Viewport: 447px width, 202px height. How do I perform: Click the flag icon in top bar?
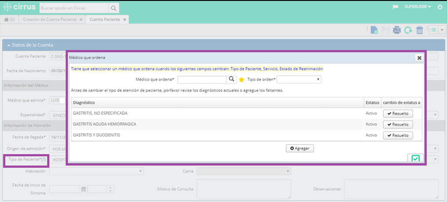pyautogui.click(x=396, y=7)
